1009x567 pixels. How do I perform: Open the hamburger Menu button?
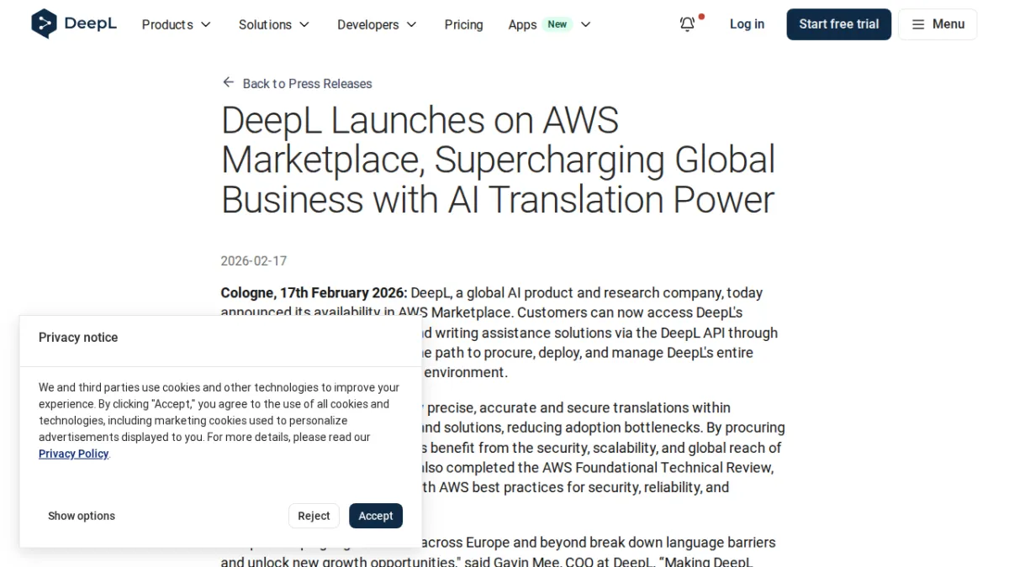tap(938, 24)
